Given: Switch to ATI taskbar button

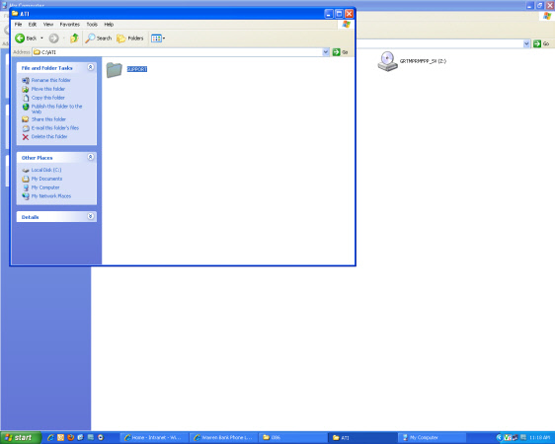Looking at the screenshot, I should [362, 438].
